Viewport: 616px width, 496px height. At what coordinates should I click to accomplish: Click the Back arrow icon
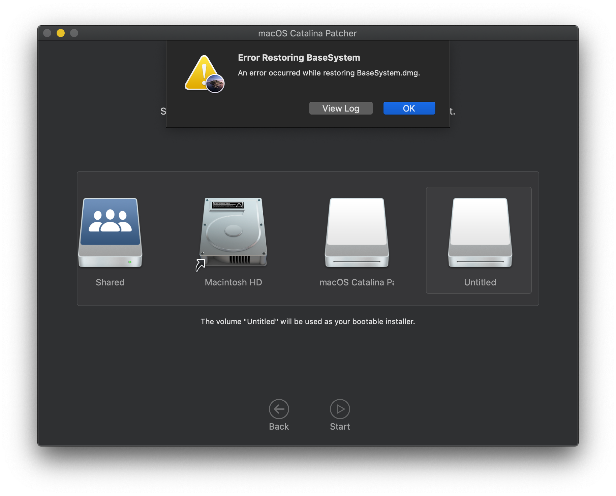click(279, 409)
